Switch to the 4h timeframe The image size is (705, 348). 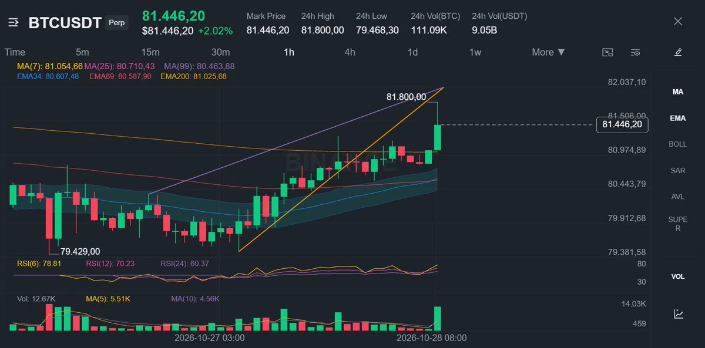[x=350, y=52]
